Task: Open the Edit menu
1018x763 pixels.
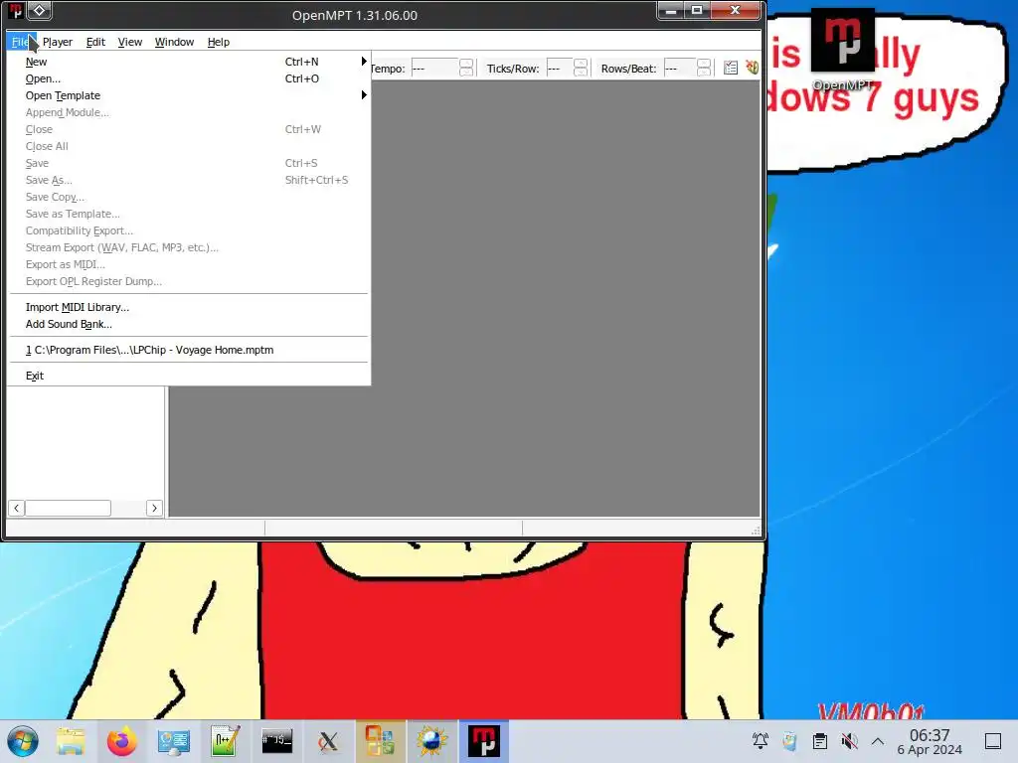Action: 95,42
